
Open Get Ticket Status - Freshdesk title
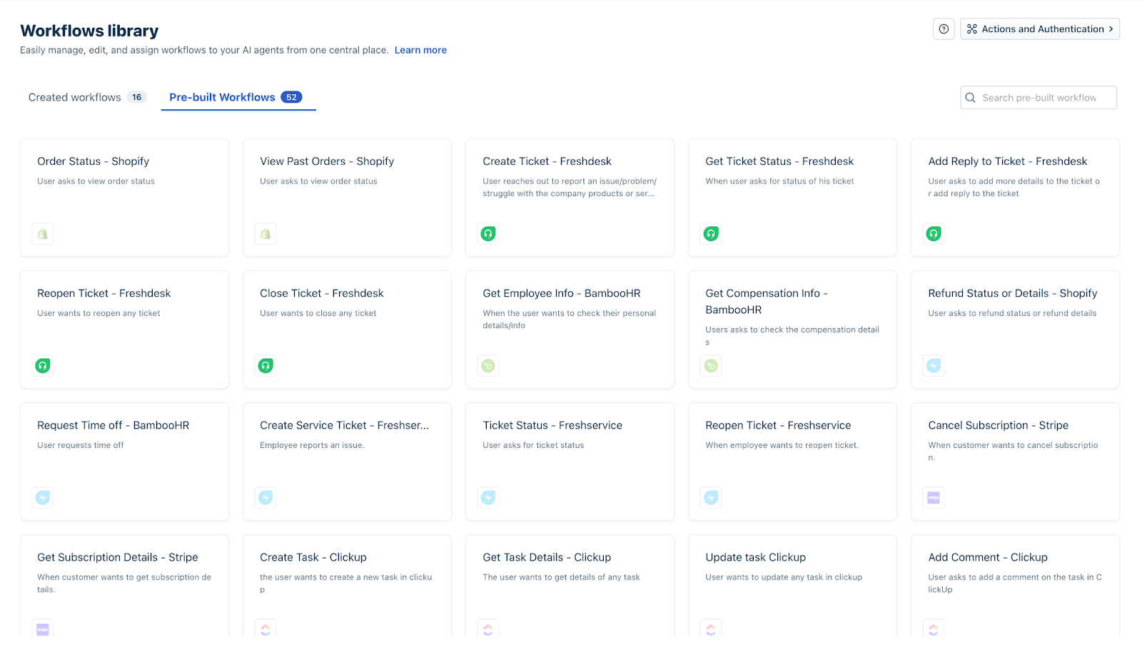(x=779, y=161)
